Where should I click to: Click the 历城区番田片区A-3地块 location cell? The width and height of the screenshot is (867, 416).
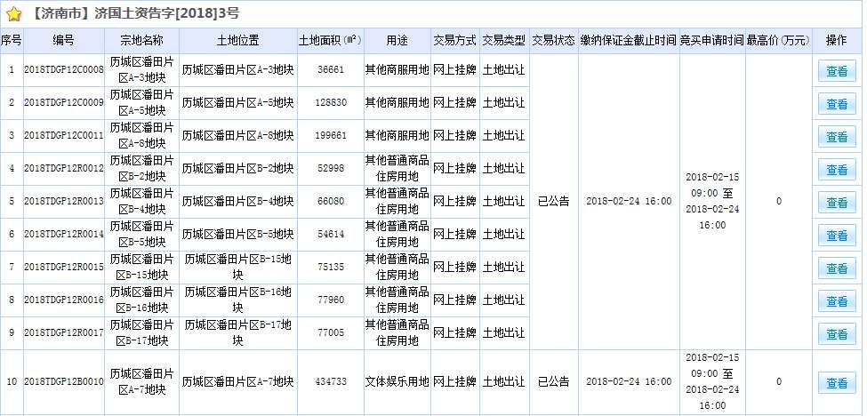(237, 70)
